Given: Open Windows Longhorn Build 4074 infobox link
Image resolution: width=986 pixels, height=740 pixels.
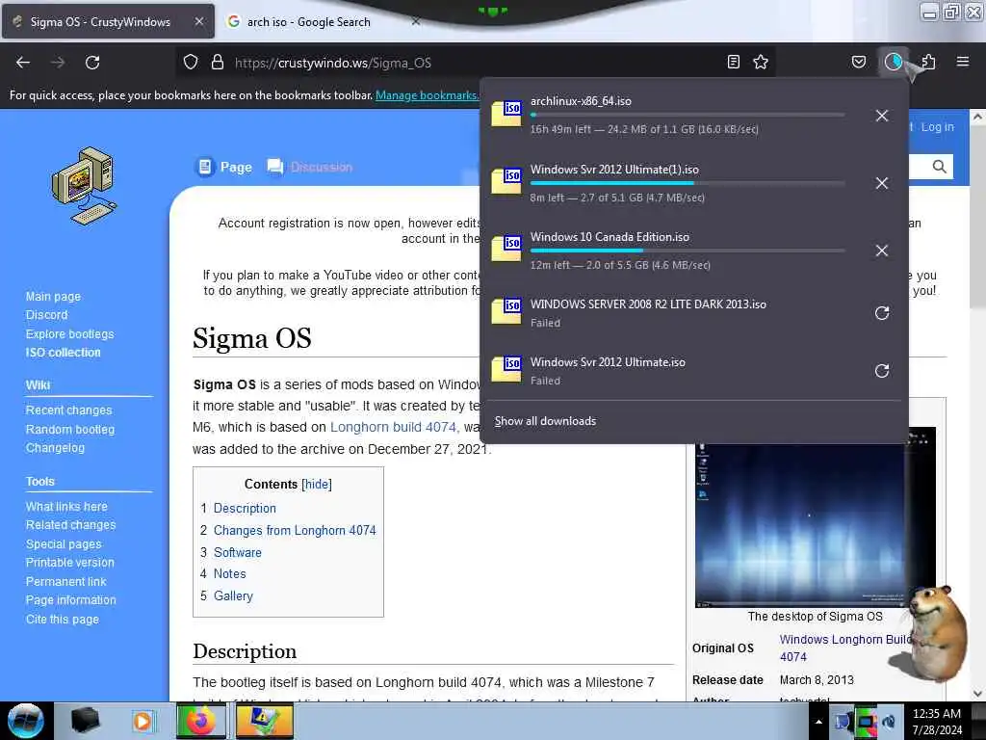Looking at the screenshot, I should (x=845, y=648).
